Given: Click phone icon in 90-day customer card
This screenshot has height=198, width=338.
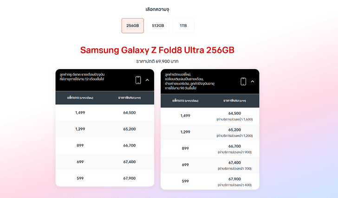Looking at the screenshot, I should (x=243, y=82).
